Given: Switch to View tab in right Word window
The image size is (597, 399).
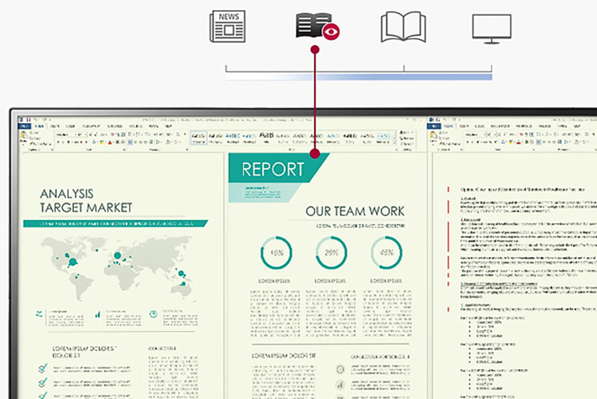Looking at the screenshot, I should click(x=577, y=126).
